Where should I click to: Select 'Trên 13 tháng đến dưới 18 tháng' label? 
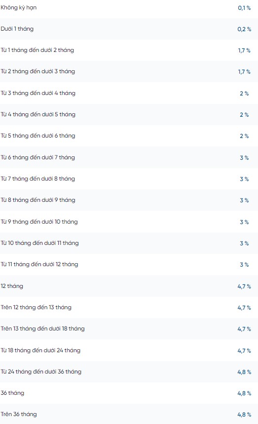[42, 329]
